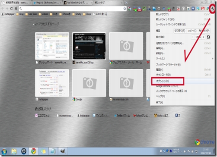Open 履歴(H) from the menu
Image resolution: width=217 pixels, height=157 pixels.
click(182, 70)
